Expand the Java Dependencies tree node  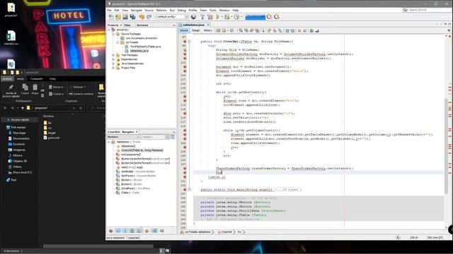click(113, 64)
